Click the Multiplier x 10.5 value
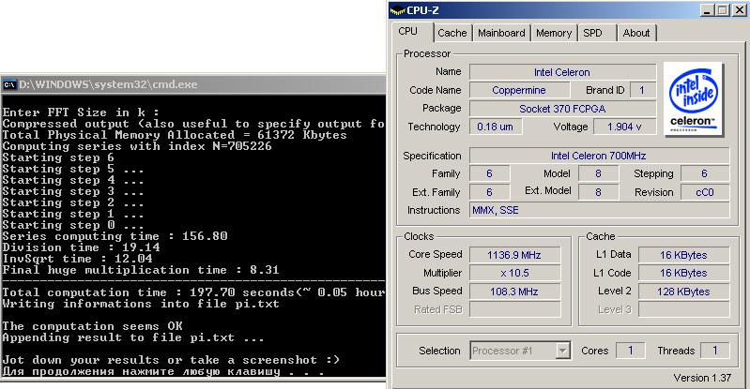The height and width of the screenshot is (389, 750). (x=514, y=273)
